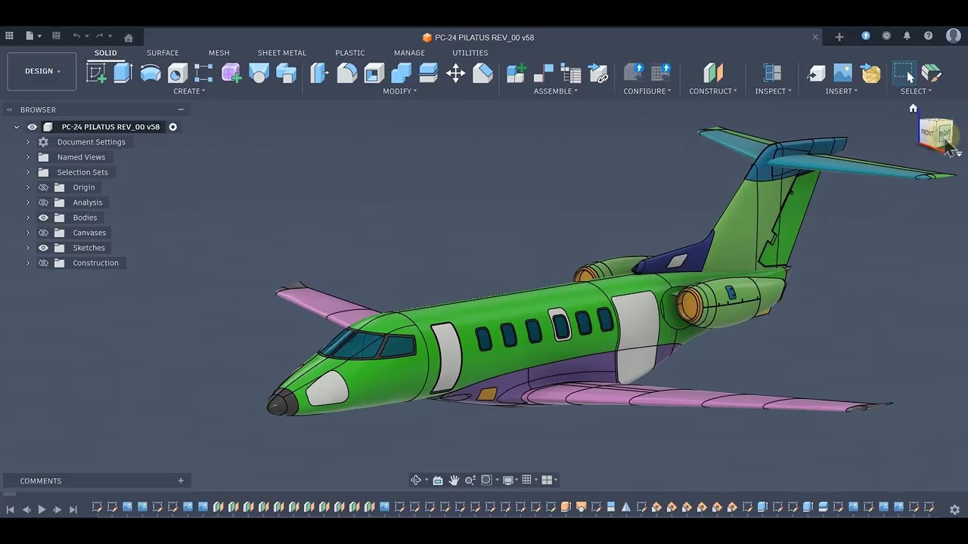Select the Create Sketch tool
This screenshot has height=544, width=968.
[x=96, y=73]
